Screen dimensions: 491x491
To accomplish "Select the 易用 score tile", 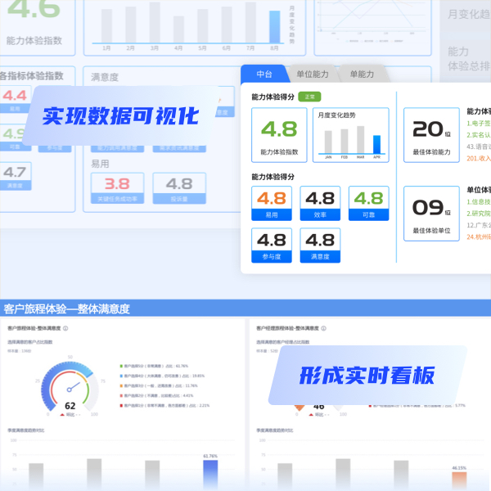I will (272, 203).
